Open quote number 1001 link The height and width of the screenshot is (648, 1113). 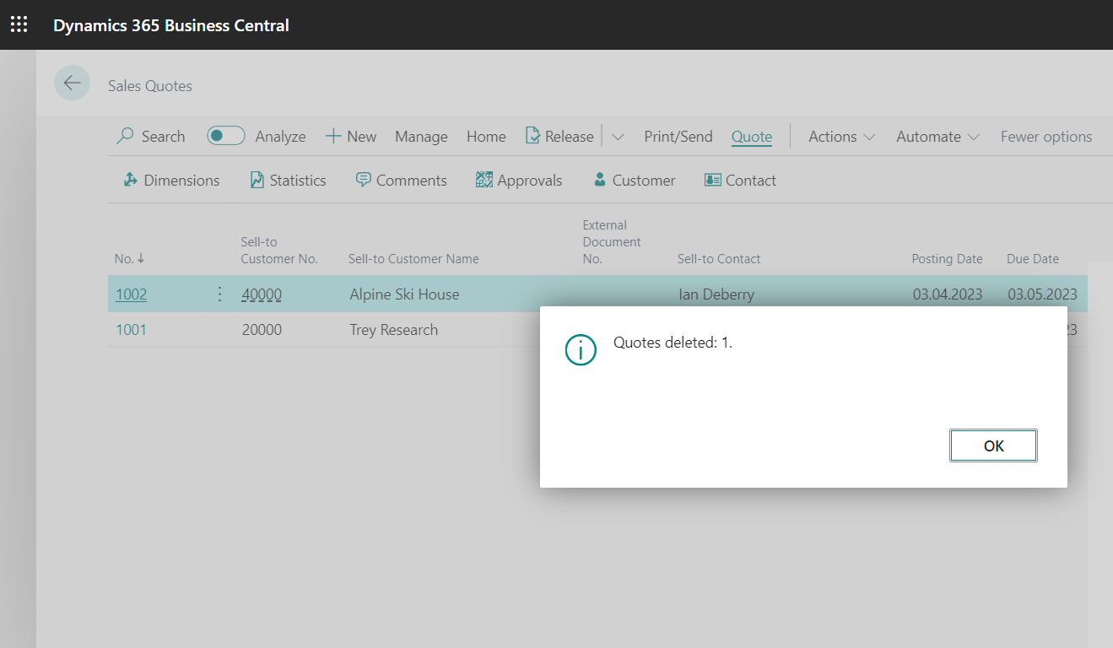pos(131,330)
